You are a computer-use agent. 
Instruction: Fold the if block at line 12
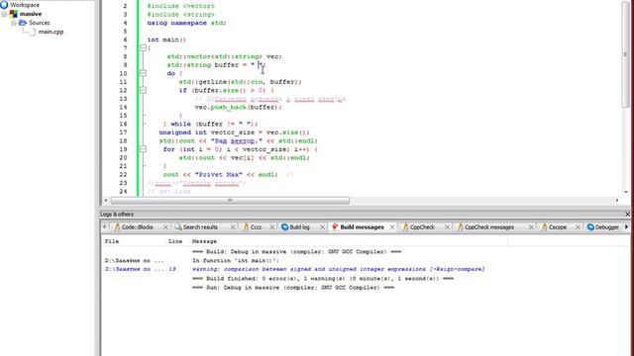(143, 90)
